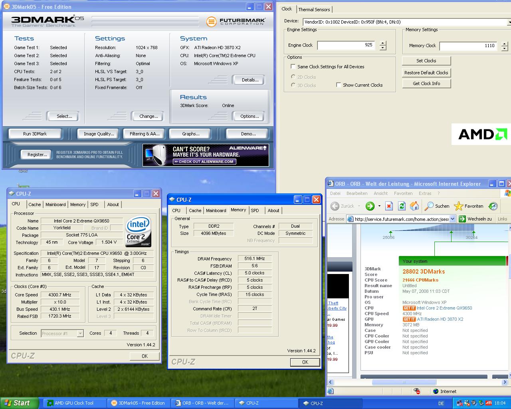Image resolution: width=511 pixels, height=409 pixels.
Task: Expand the Internet Explorer address bar dropdown
Action: 452,219
